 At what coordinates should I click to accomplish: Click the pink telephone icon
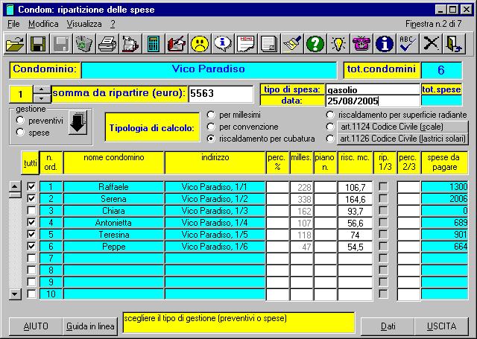[361, 44]
